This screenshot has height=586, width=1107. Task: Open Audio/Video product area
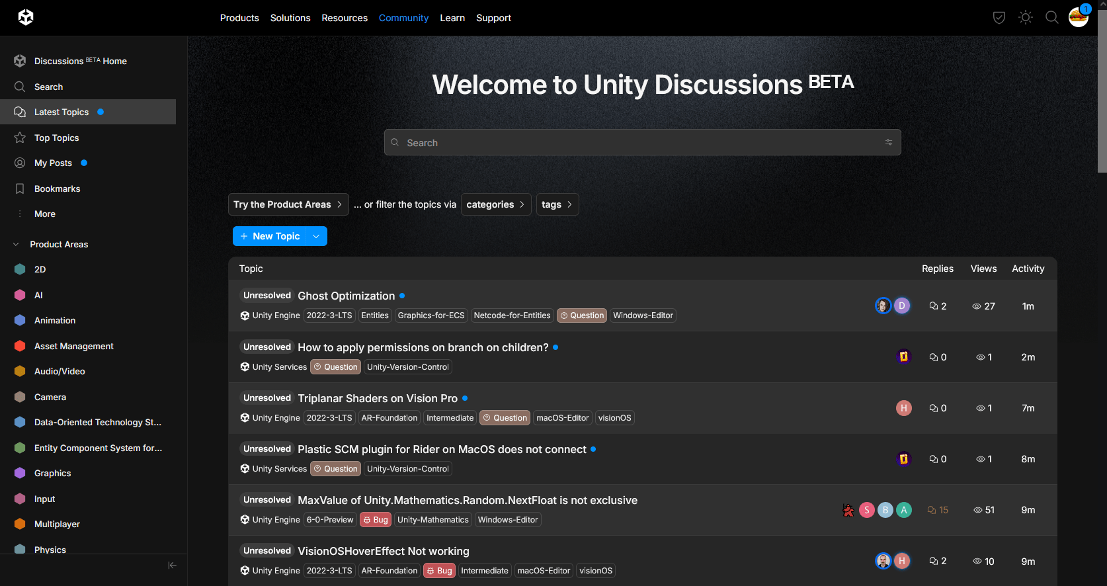88,371
